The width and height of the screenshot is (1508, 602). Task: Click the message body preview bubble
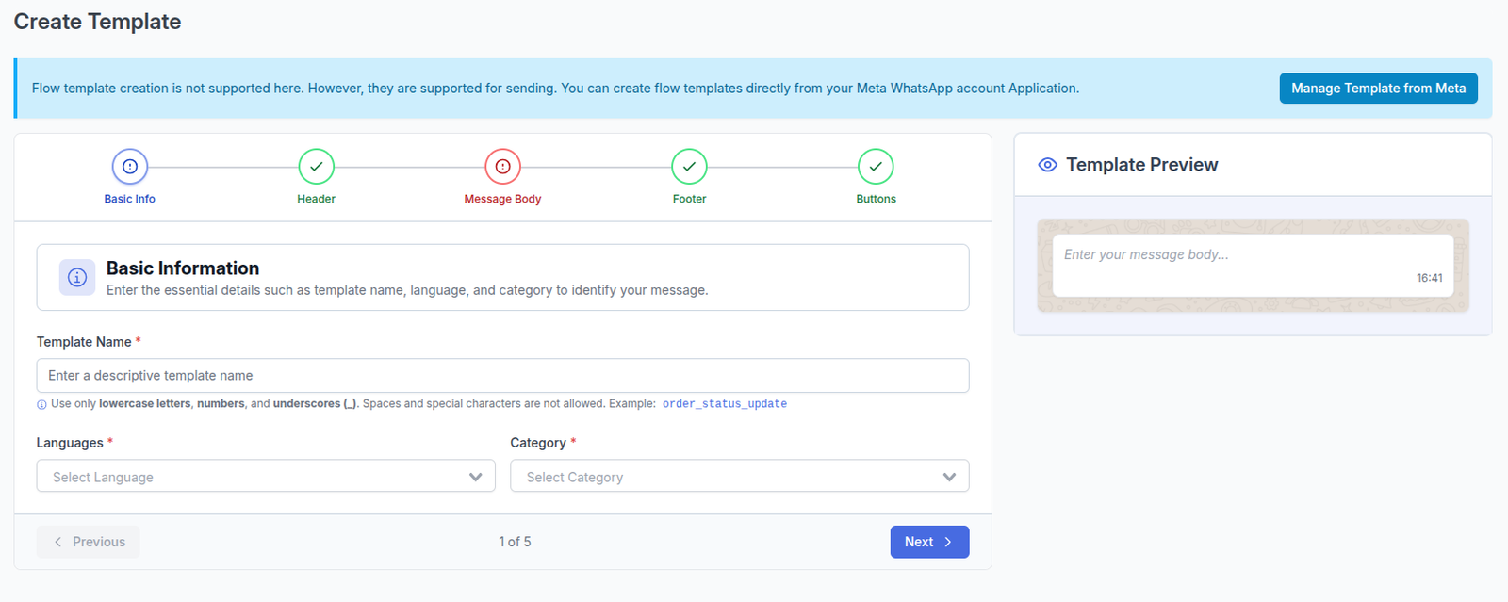[x=1253, y=266]
